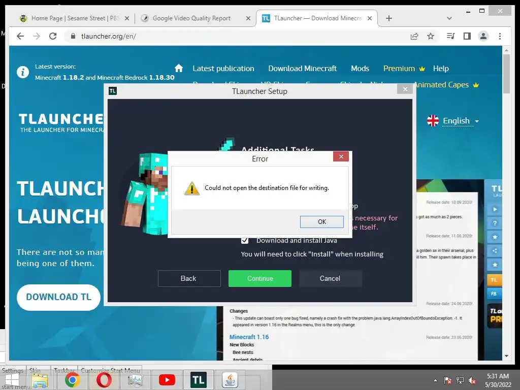This screenshot has width=520, height=390.
Task: Go forward in browser history
Action: (x=37, y=36)
